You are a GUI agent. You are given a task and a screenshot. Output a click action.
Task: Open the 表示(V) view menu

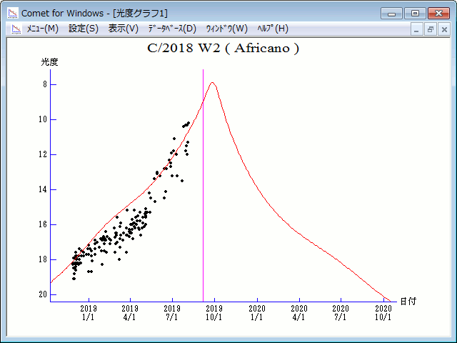[123, 29]
